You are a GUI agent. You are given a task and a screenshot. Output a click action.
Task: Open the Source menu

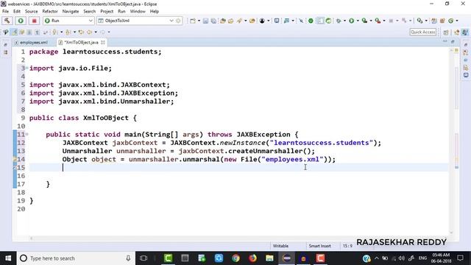pyautogui.click(x=31, y=11)
